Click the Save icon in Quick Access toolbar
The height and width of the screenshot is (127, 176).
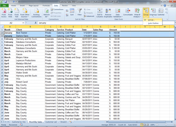pos(5,2)
